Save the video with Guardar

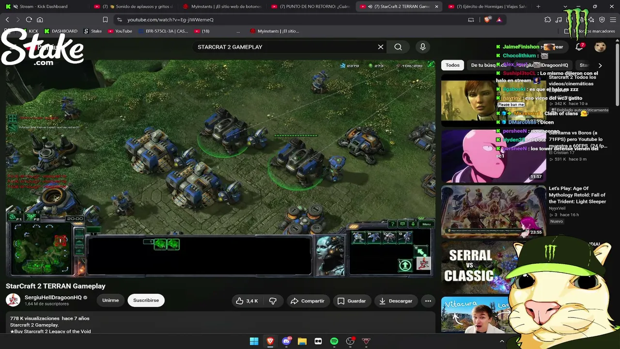352,301
